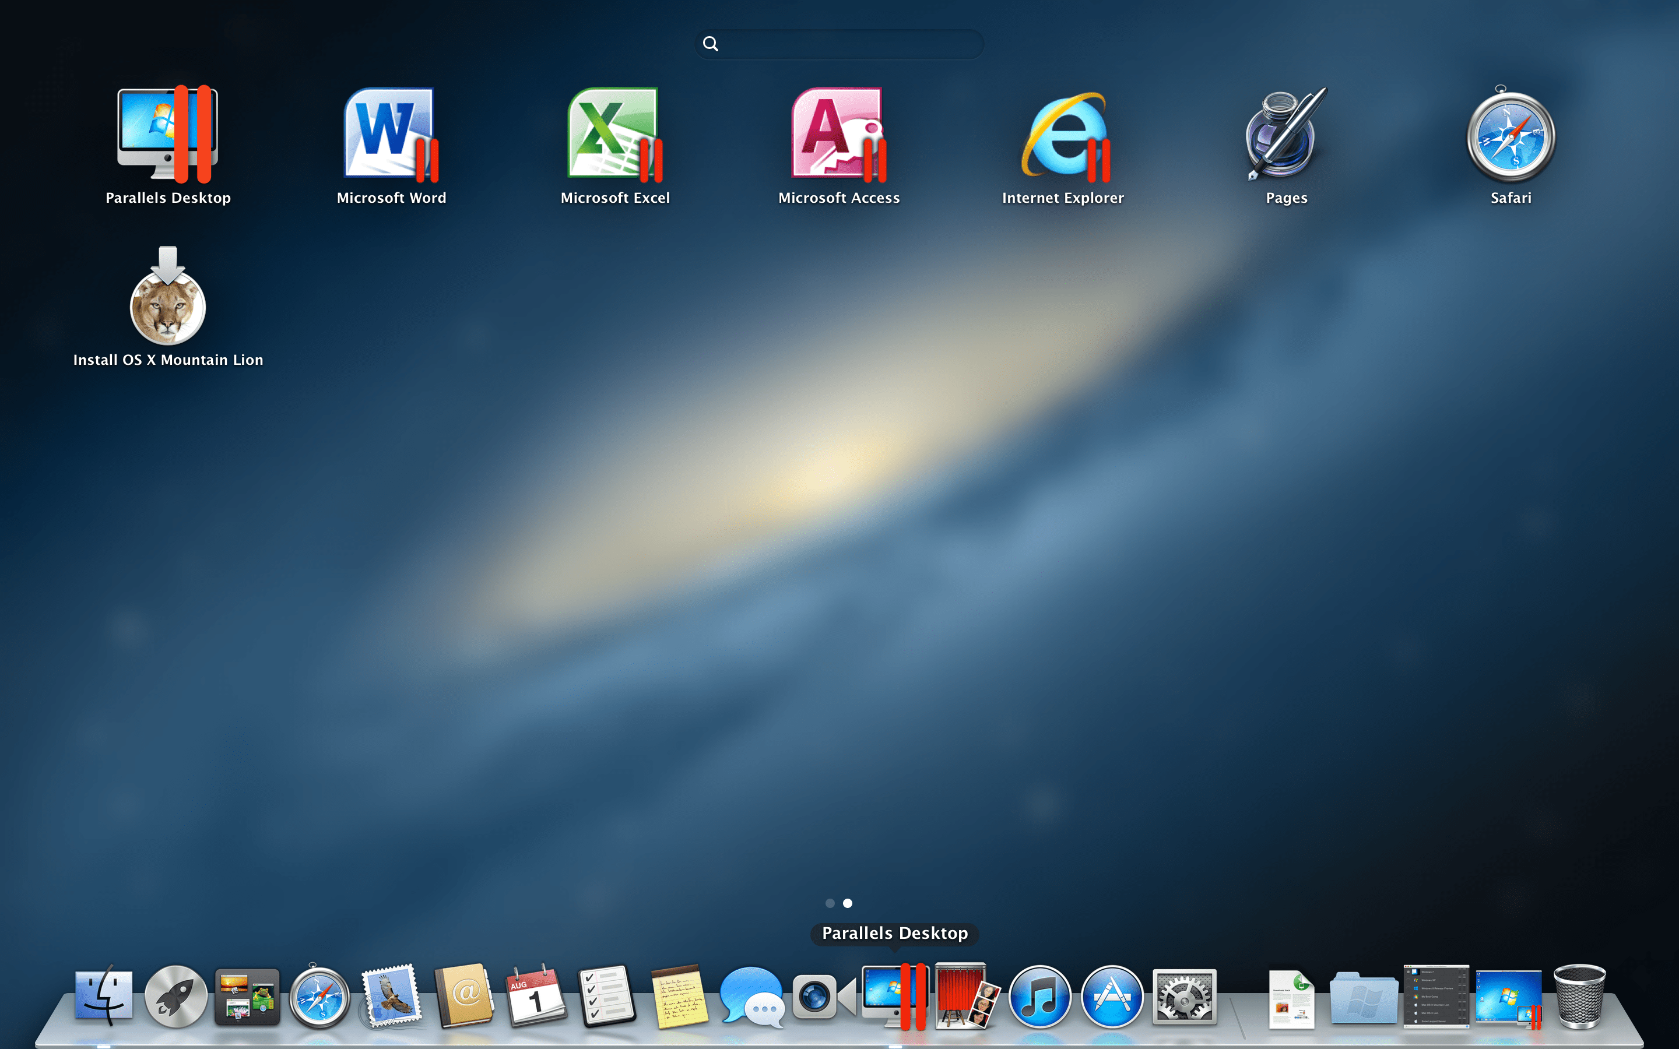Switch to the first Launchpad page dot
Screen dimensions: 1679x1049
830,903
